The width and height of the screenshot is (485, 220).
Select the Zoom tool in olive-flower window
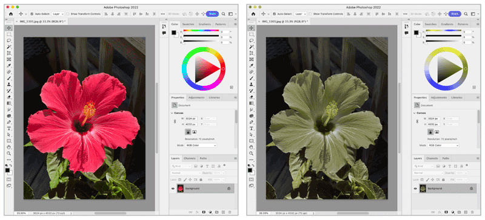pyautogui.click(x=252, y=153)
